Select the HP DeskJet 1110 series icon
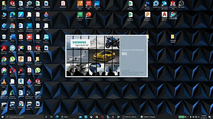 [4, 106]
